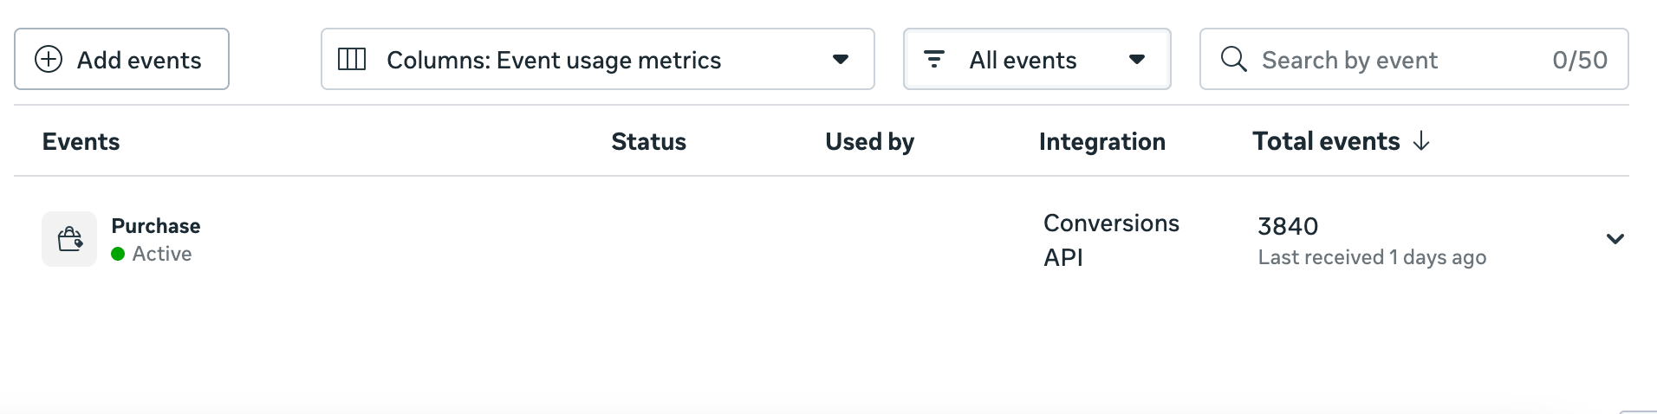This screenshot has height=414, width=1657.
Task: Expand the Purchase event row chevron
Action: (x=1615, y=239)
